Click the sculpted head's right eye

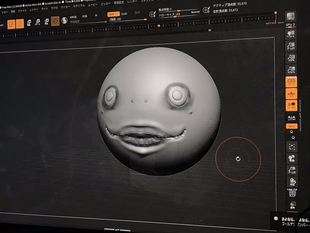point(110,97)
